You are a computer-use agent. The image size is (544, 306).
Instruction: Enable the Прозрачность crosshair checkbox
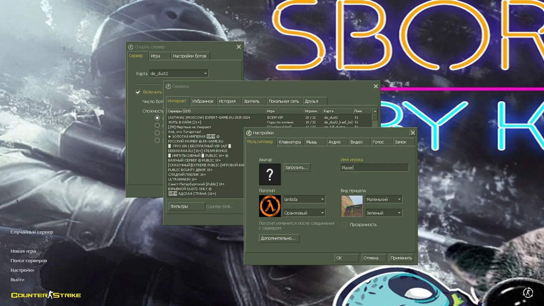[344, 225]
